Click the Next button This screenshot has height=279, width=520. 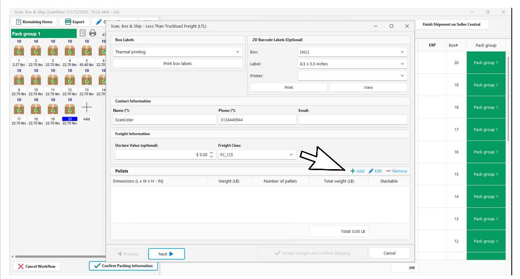[x=166, y=254]
